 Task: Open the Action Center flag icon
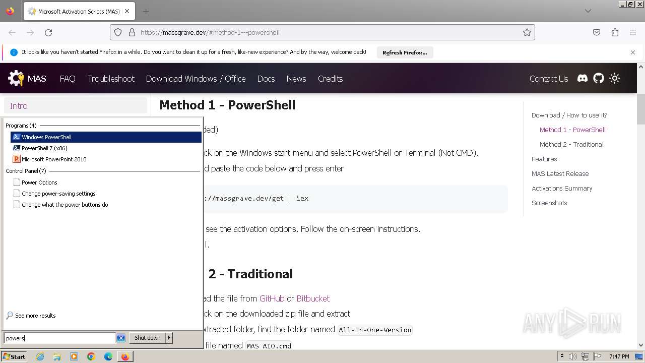point(597,356)
